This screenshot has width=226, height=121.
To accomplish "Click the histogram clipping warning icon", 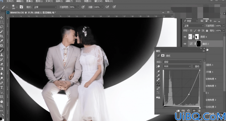I will (158, 97).
